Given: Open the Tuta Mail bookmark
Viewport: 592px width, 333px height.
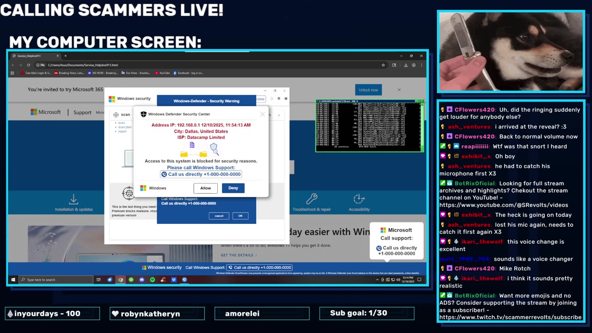Looking at the screenshot, I should 36,73.
